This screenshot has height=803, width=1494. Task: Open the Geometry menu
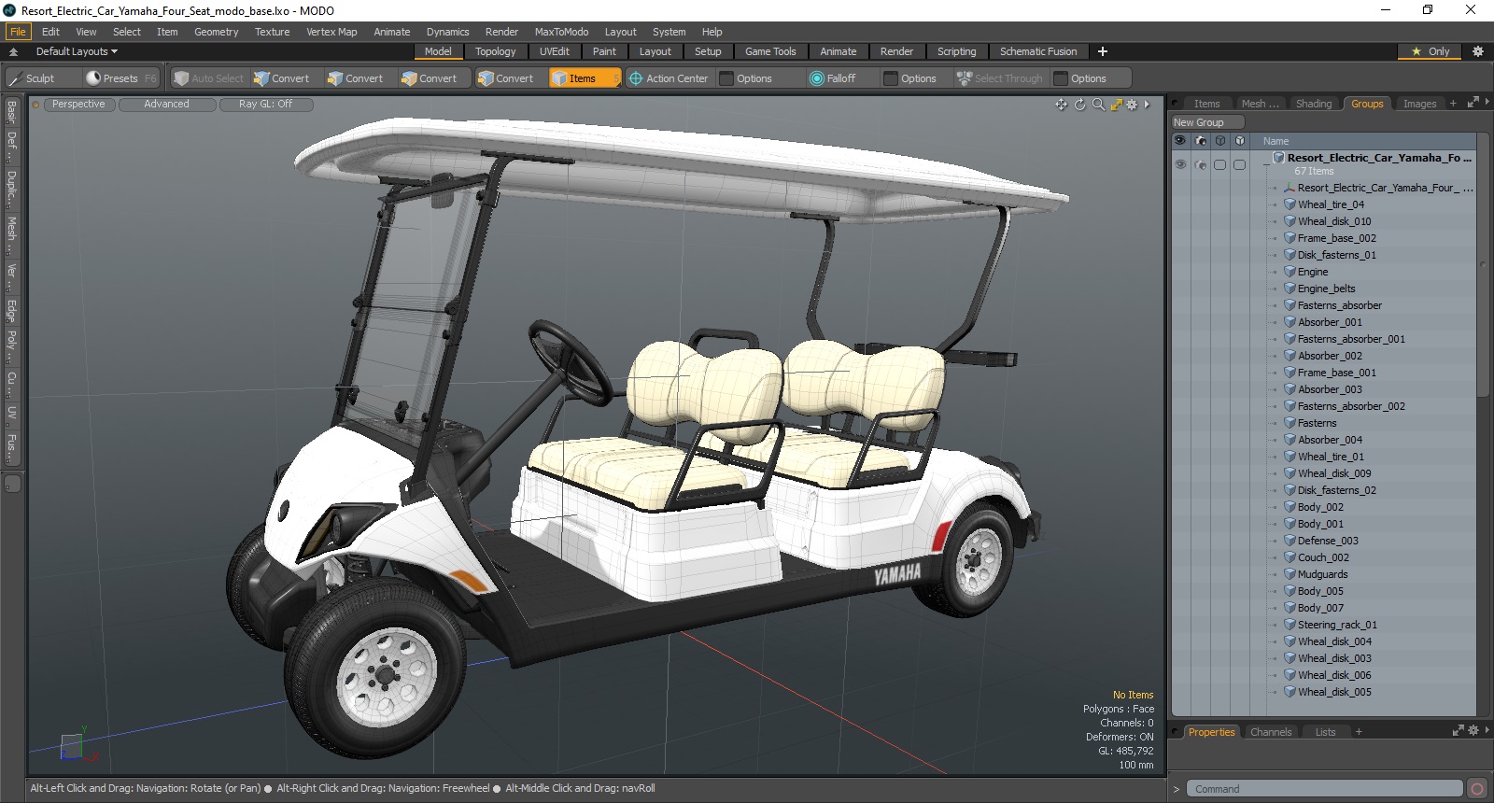click(x=216, y=32)
